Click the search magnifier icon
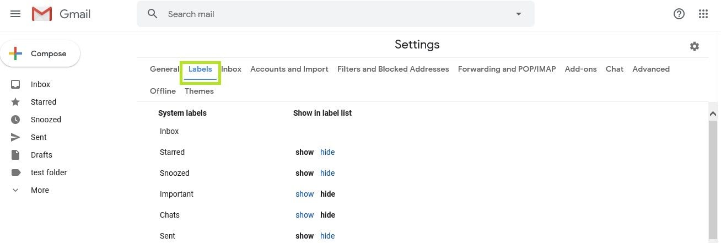 click(153, 14)
